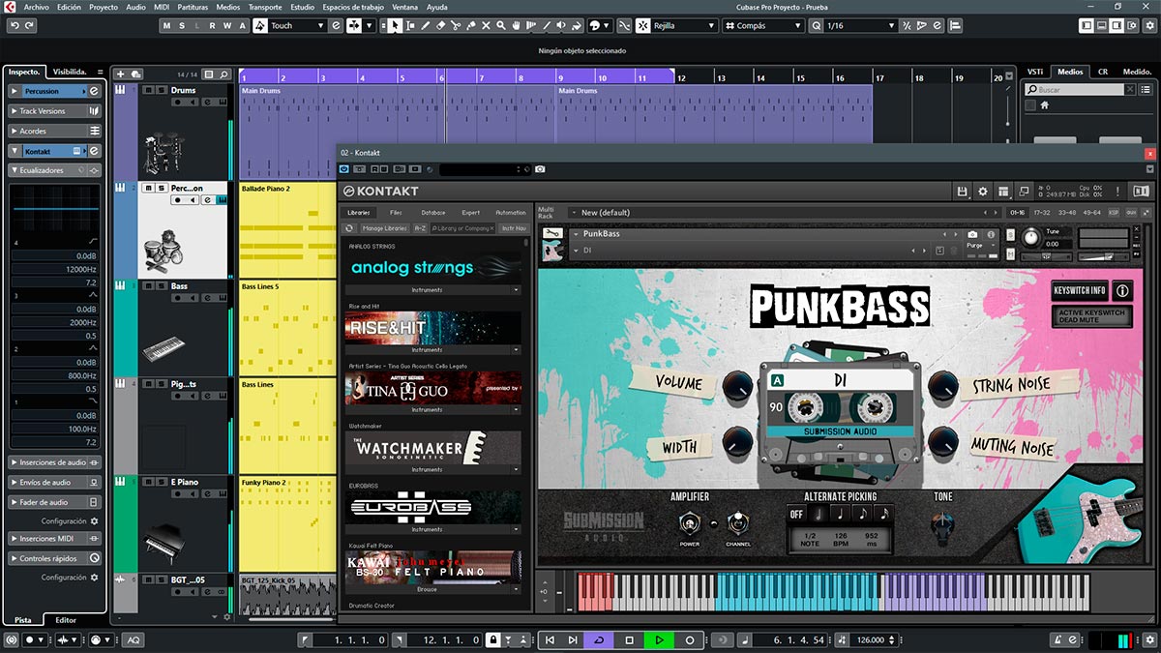Screen dimensions: 1161x653
Task: Toggle global Write W automation button
Action: (x=226, y=25)
